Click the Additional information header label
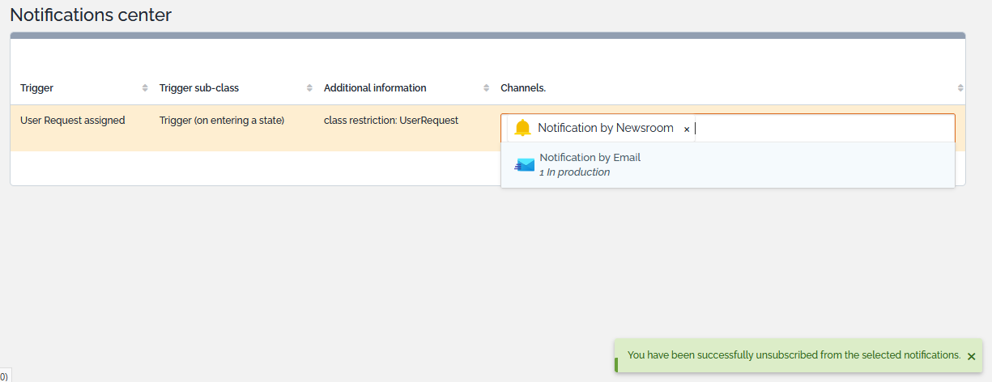 click(x=374, y=87)
